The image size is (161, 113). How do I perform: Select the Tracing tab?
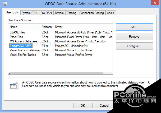[x=71, y=13]
